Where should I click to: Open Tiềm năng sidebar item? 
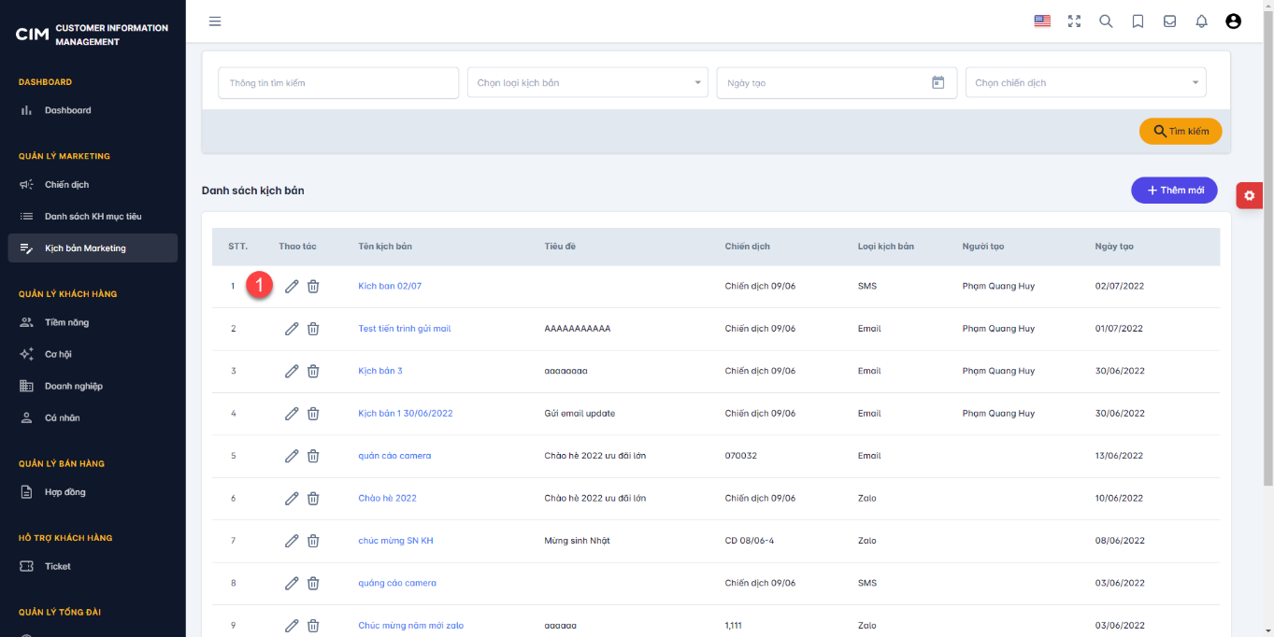[66, 322]
